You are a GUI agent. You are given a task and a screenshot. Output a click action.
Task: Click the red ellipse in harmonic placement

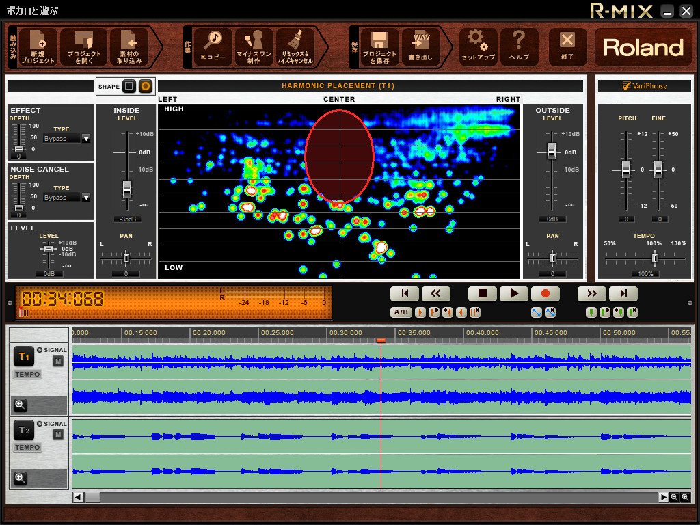339,157
